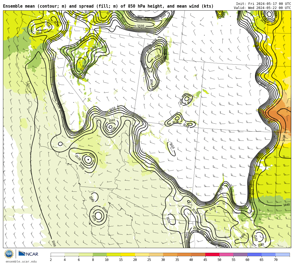The height and width of the screenshot is (265, 294).
Task: Pick the red 45–50 m colorbar segment
Action: click(x=212, y=254)
